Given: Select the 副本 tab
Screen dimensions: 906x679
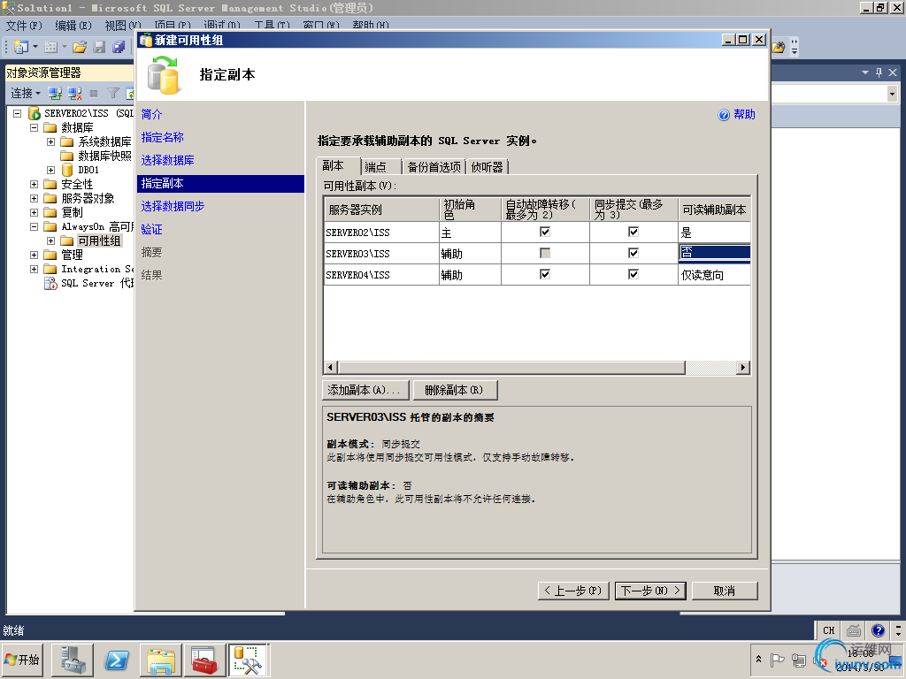Looking at the screenshot, I should coord(339,165).
